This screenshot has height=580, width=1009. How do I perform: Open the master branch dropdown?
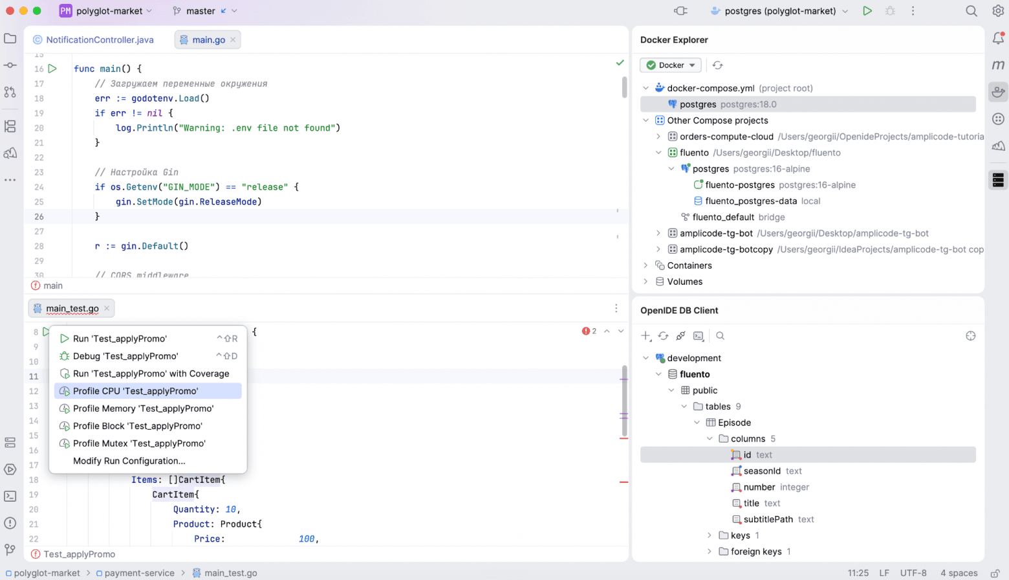coord(205,11)
